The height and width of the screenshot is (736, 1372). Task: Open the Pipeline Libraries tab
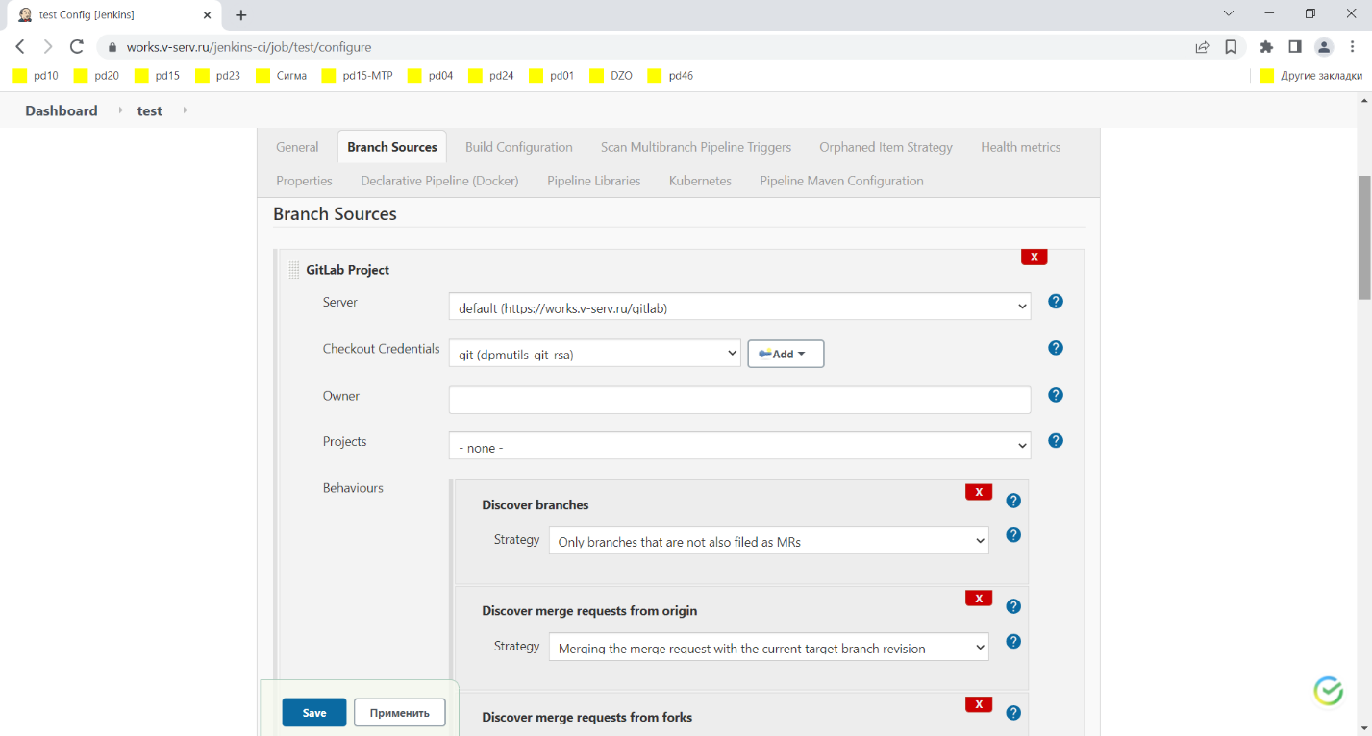pos(594,181)
